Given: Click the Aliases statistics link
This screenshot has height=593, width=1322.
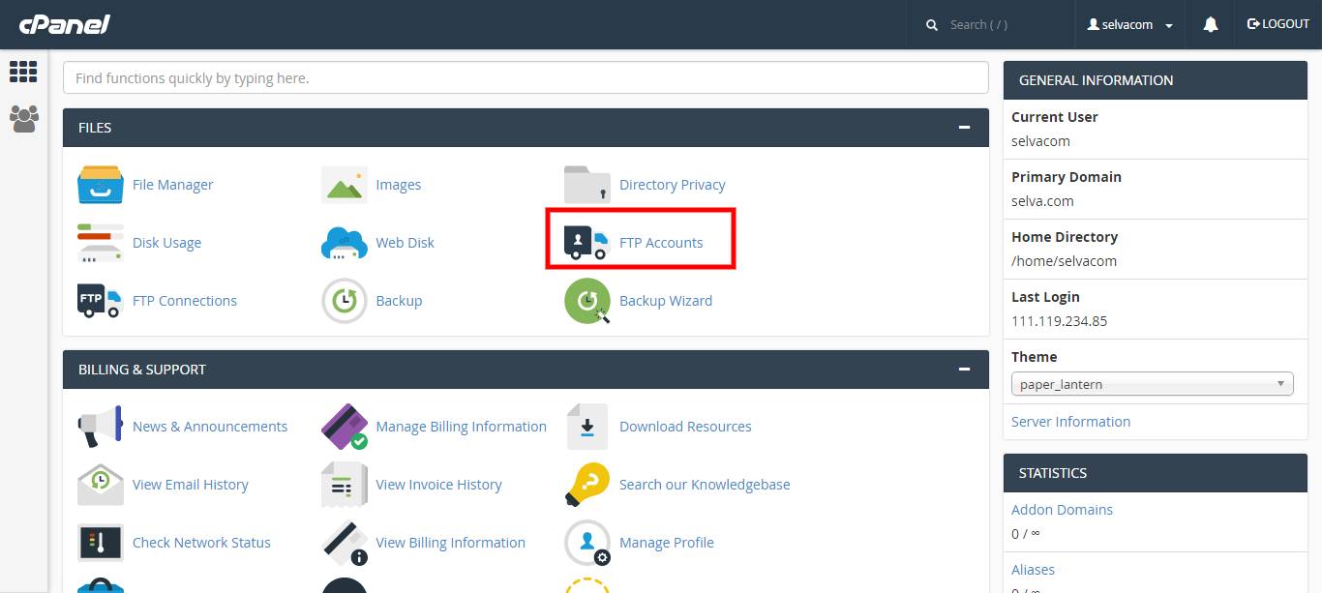Looking at the screenshot, I should pyautogui.click(x=1033, y=570).
